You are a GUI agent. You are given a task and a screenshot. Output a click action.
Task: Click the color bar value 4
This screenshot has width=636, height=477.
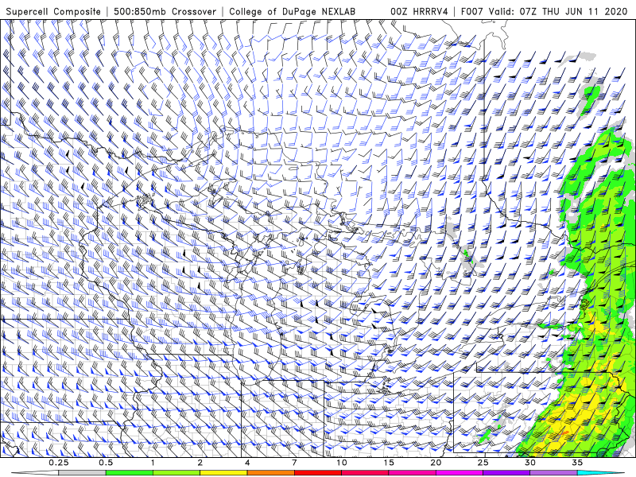coord(247,463)
